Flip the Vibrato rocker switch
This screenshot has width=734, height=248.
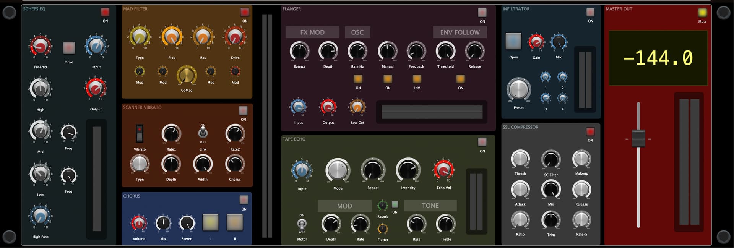(140, 133)
